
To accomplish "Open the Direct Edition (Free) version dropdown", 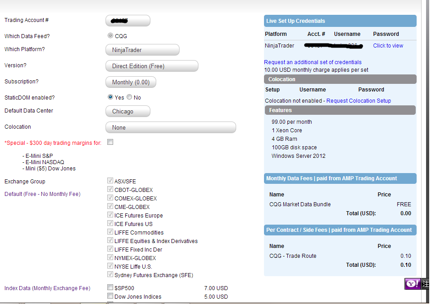I will (152, 66).
